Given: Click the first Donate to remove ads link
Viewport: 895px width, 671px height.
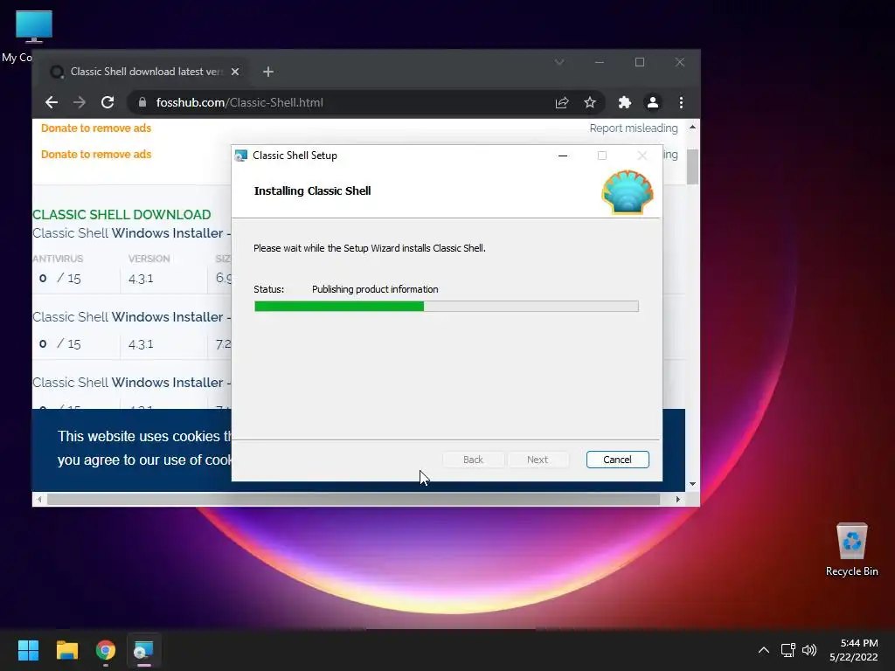Looking at the screenshot, I should tap(96, 128).
